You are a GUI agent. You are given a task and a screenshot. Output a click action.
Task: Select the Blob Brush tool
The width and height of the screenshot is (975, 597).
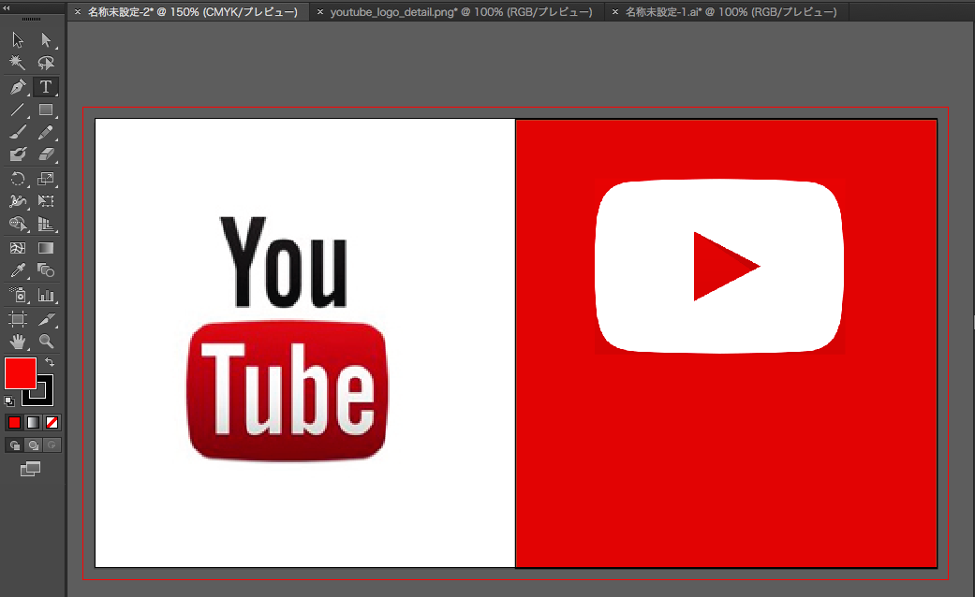pyautogui.click(x=18, y=154)
